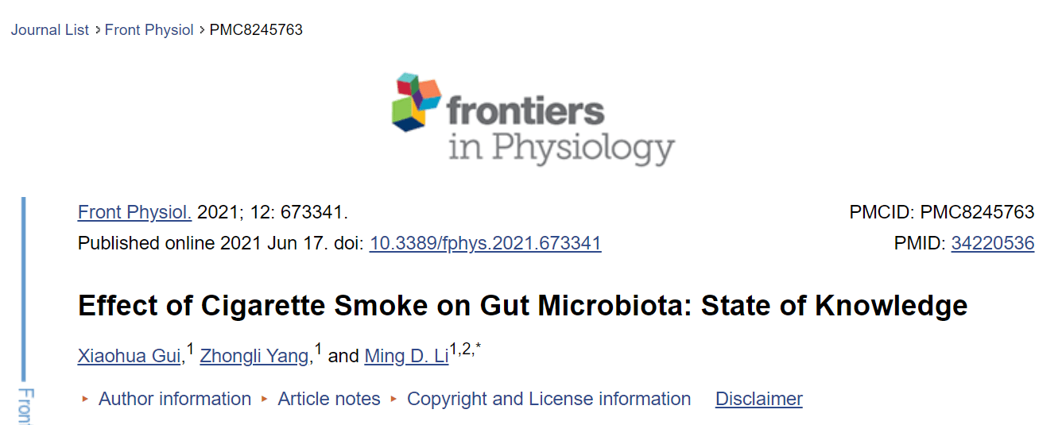Image resolution: width=1062 pixels, height=425 pixels.
Task: Open the Journal List breadcrumb link
Action: [50, 30]
